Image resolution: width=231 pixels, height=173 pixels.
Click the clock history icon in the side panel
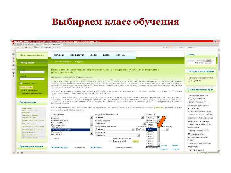tap(13, 73)
